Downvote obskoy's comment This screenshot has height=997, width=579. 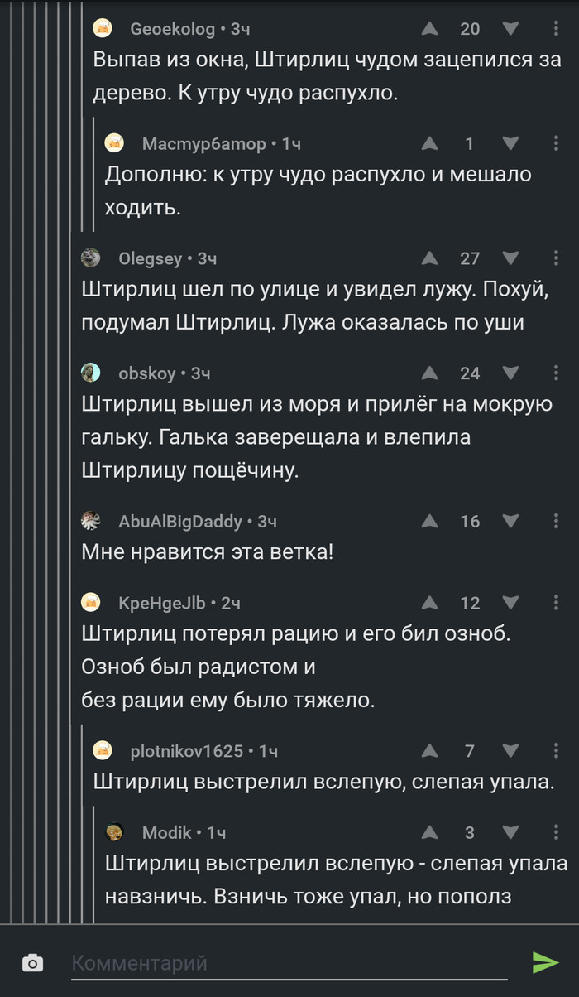point(510,373)
